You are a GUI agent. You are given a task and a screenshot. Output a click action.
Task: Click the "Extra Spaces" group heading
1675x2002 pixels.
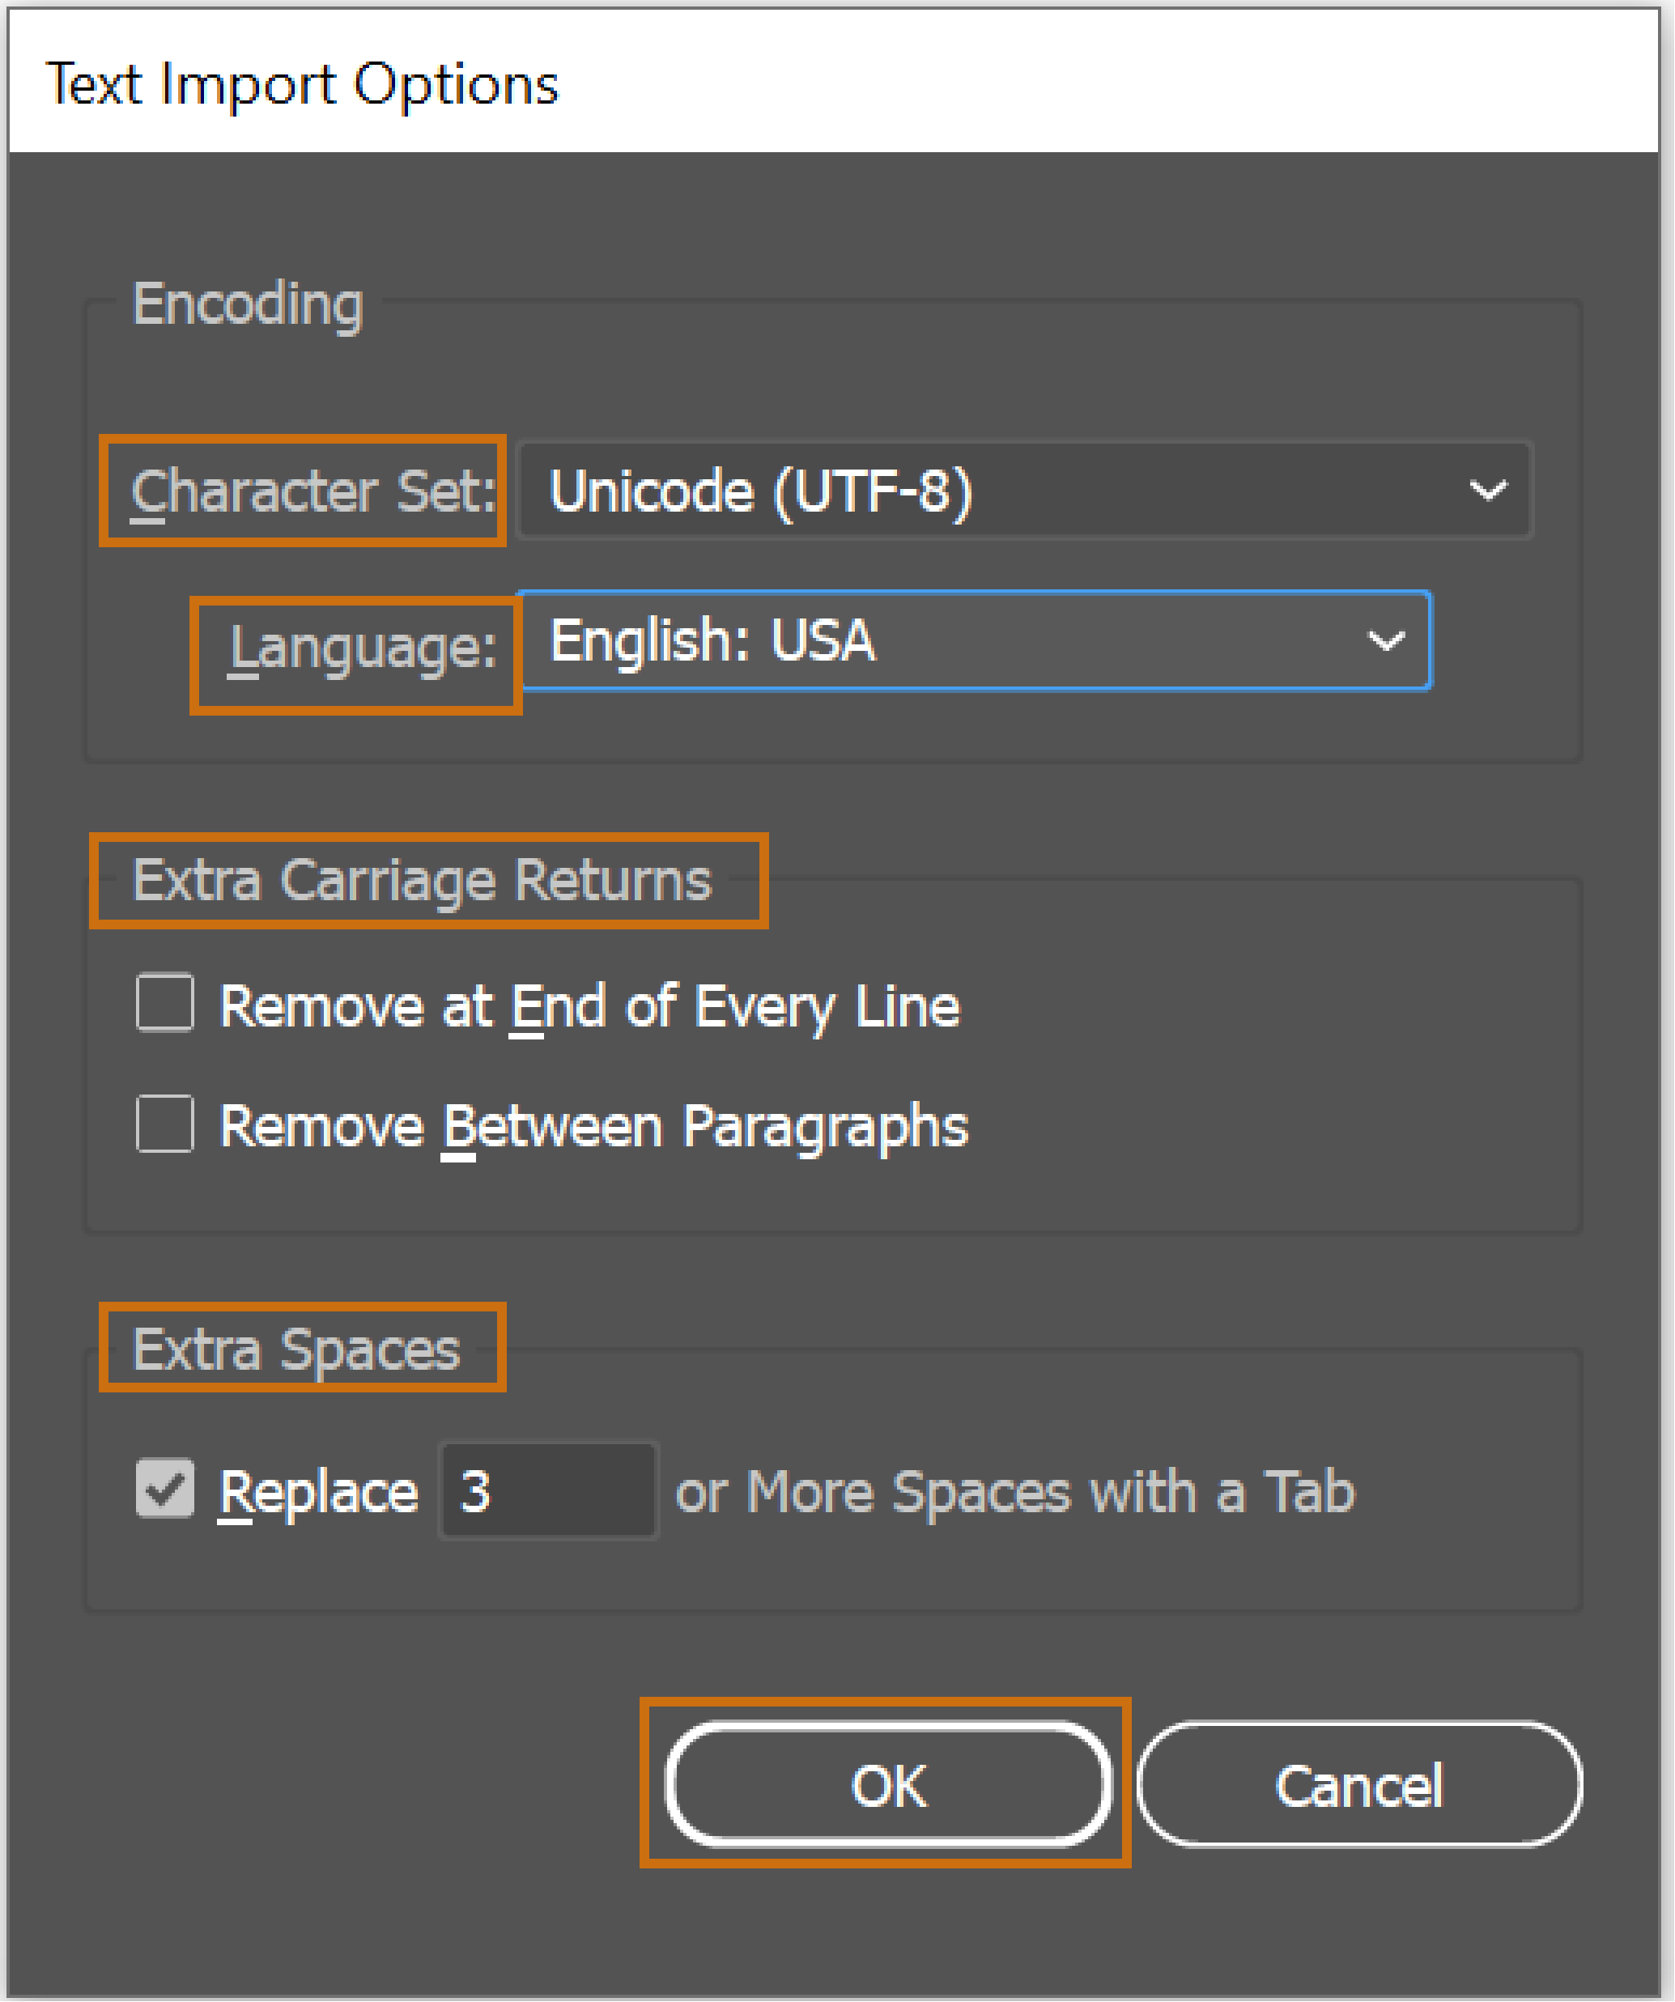[296, 1350]
